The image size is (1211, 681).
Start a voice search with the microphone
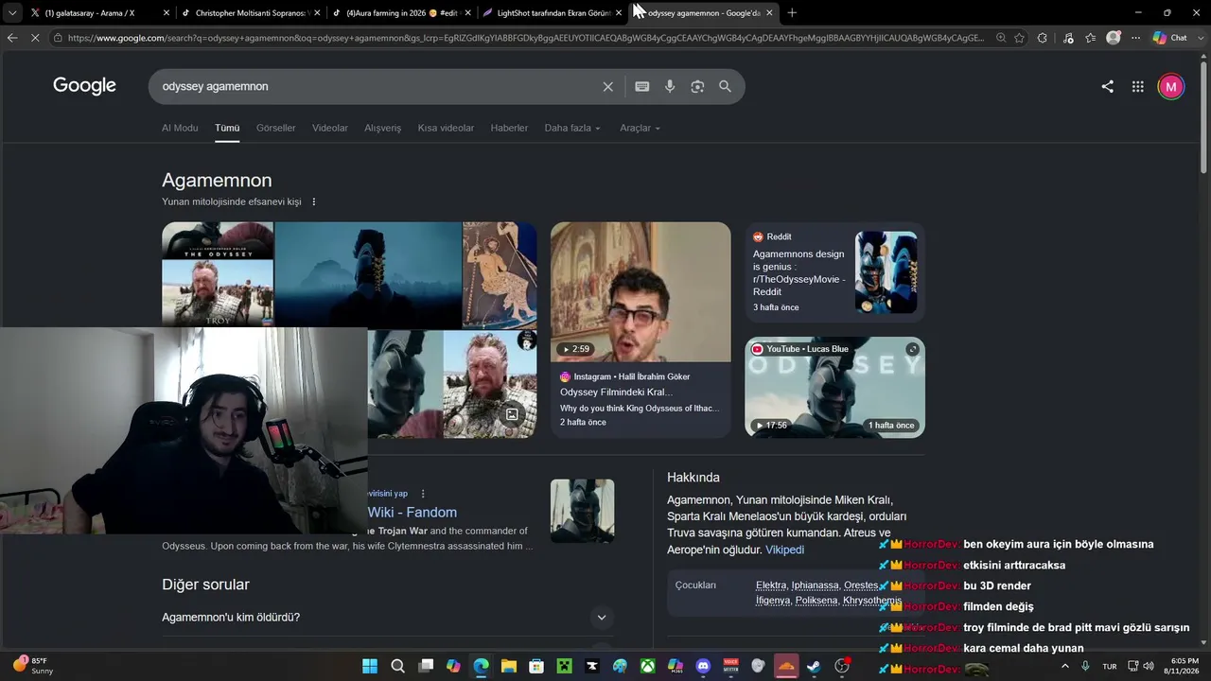point(670,86)
